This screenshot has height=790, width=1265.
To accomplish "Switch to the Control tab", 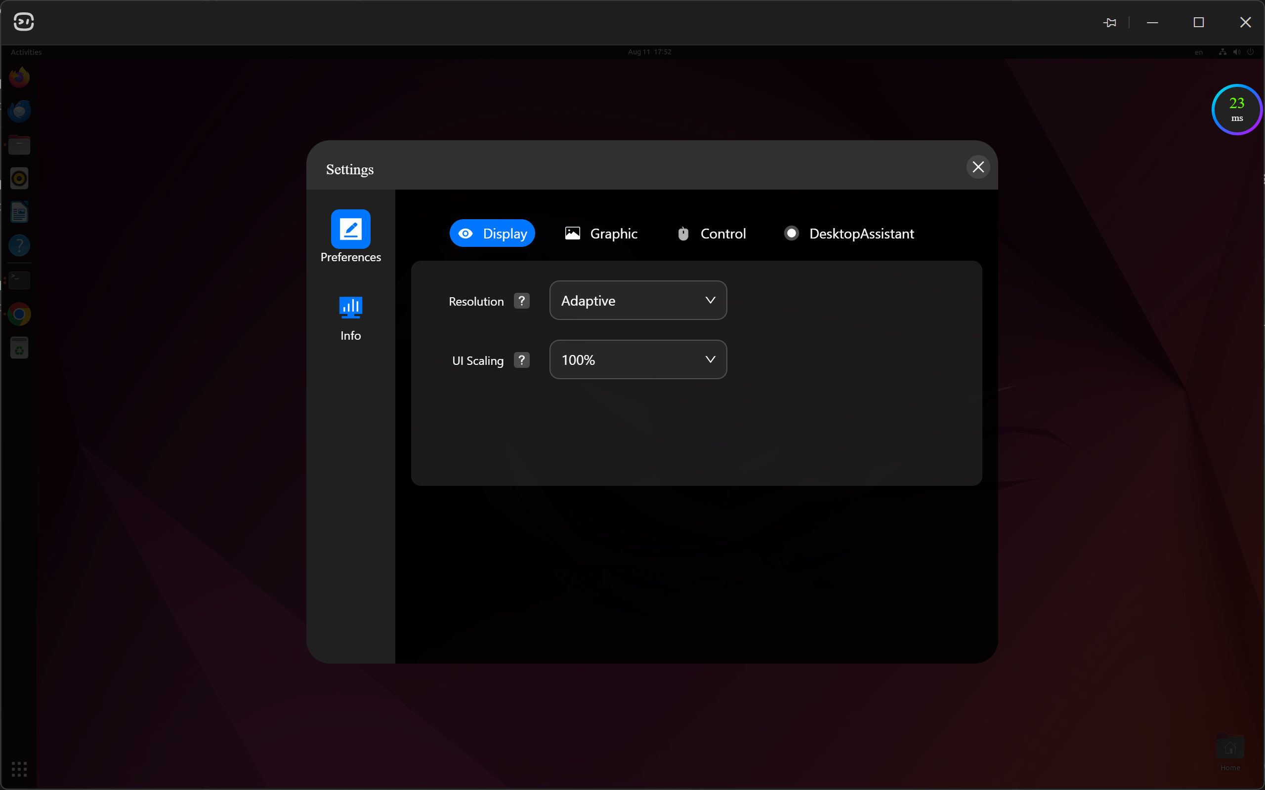I will [x=712, y=234].
